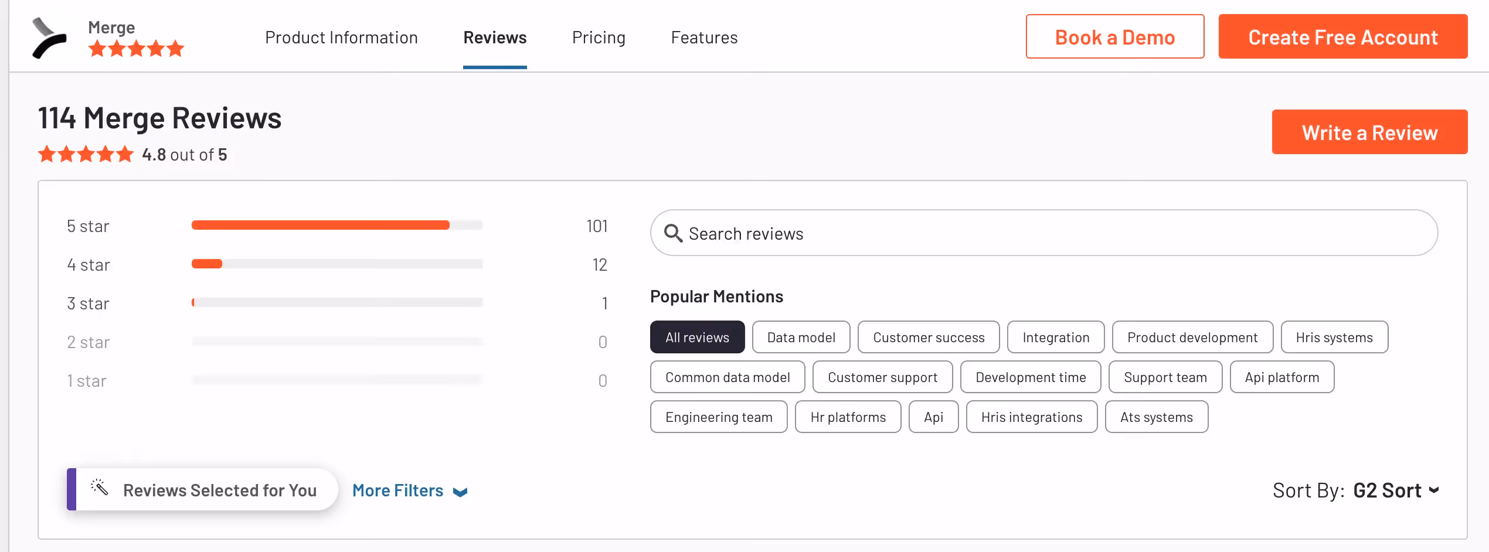Click the 2 star rating bar
This screenshot has width=1489, height=552.
point(337,341)
